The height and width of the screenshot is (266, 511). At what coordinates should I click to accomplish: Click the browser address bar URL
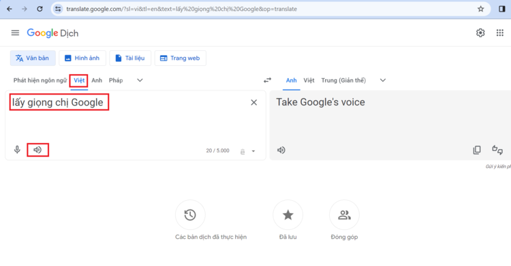click(x=181, y=9)
